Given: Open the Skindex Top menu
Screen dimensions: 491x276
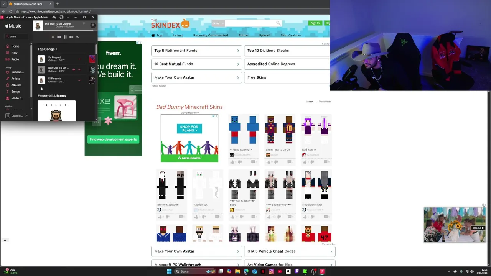Looking at the screenshot, I should (157, 35).
